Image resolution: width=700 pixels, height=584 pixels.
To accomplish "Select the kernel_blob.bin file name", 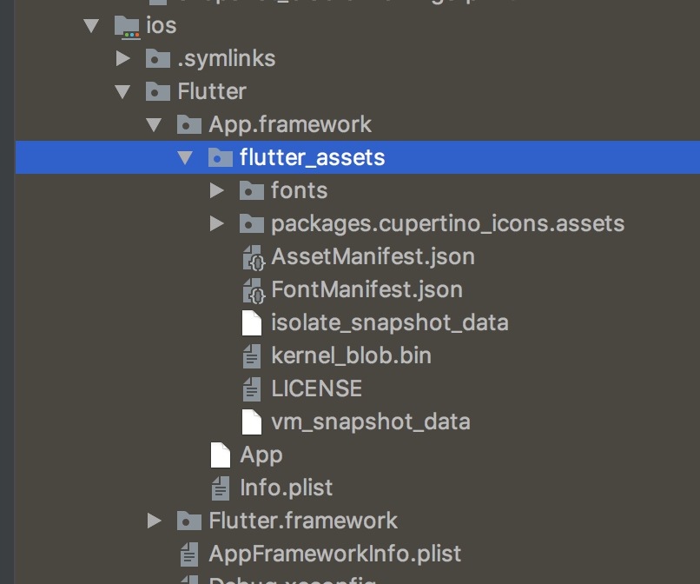I will tap(351, 355).
